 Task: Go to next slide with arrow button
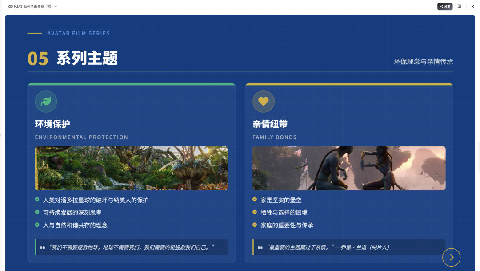(x=451, y=257)
